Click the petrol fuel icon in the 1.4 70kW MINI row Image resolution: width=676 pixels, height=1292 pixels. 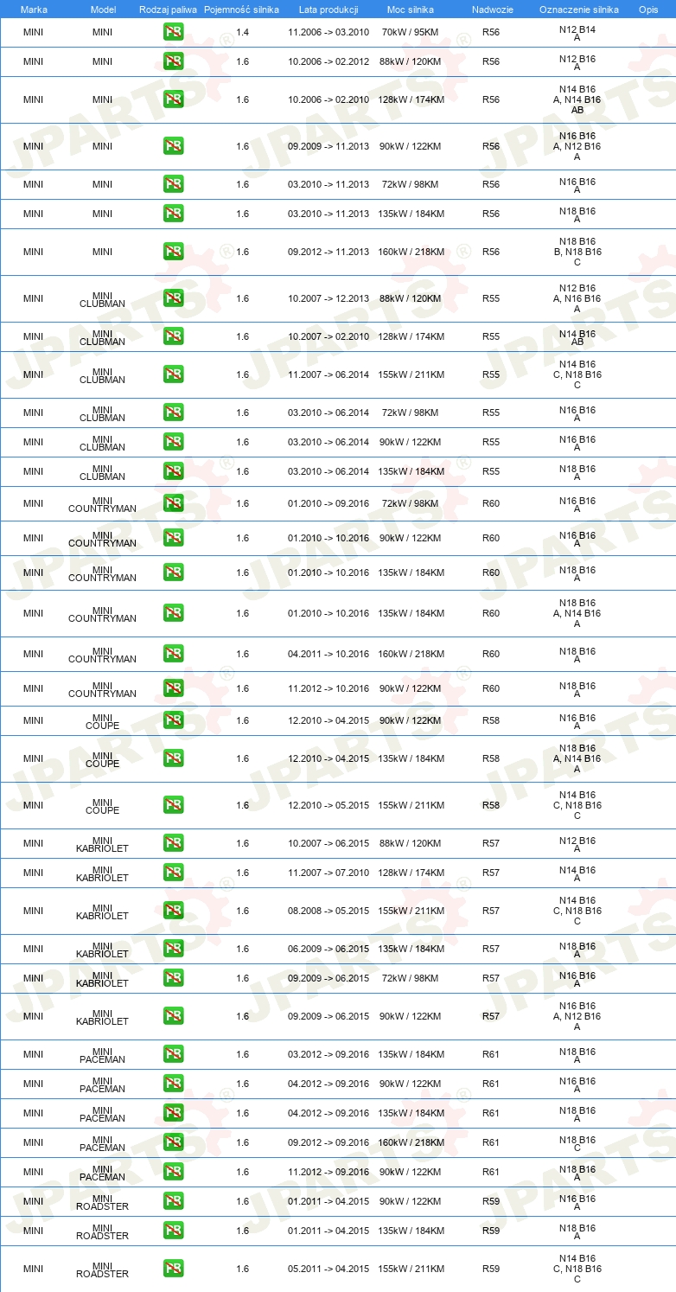pos(173,32)
